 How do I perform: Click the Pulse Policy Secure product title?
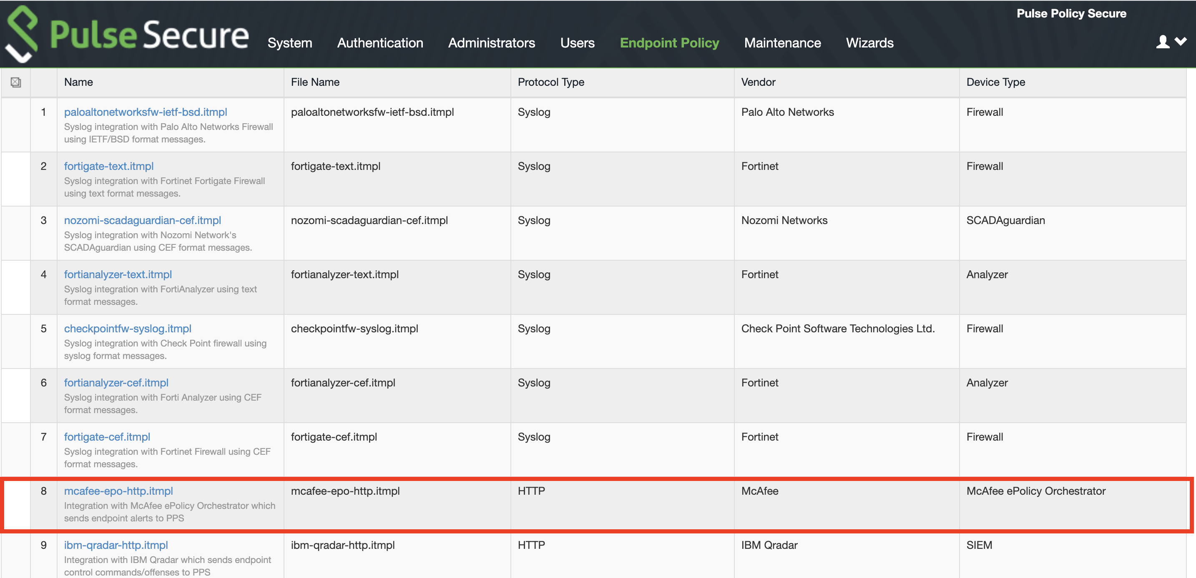[x=1071, y=13]
